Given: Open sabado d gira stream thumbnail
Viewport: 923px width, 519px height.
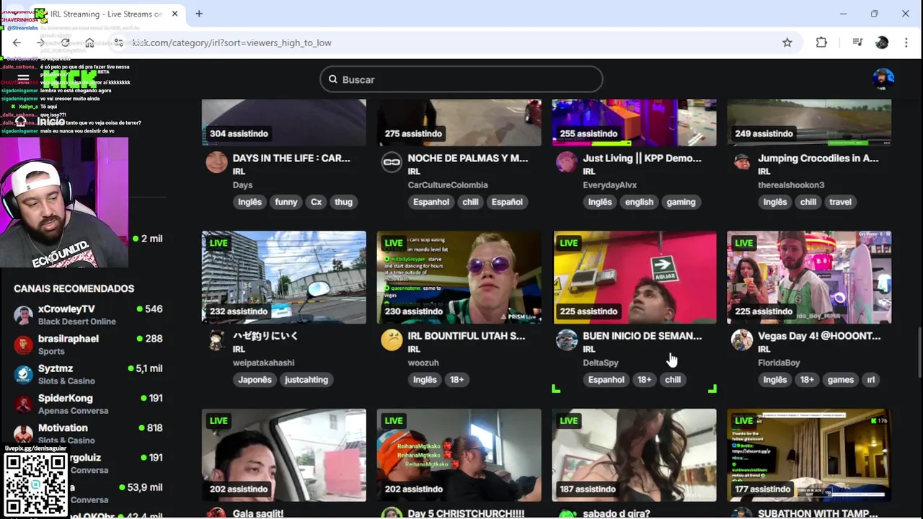Looking at the screenshot, I should click(x=635, y=455).
